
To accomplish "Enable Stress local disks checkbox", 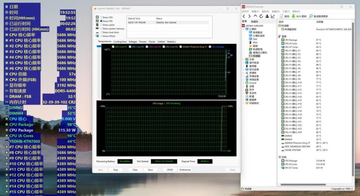I will (x=101, y=32).
